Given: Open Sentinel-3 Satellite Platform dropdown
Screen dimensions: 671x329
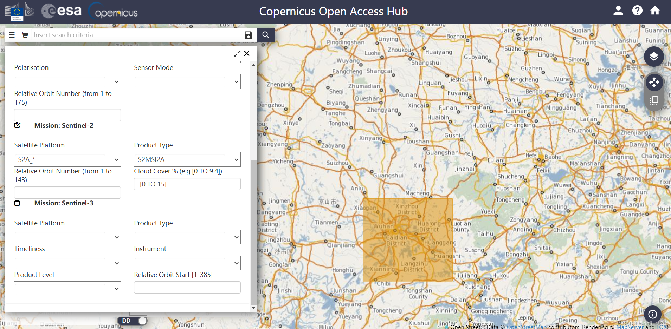Looking at the screenshot, I should coord(67,237).
